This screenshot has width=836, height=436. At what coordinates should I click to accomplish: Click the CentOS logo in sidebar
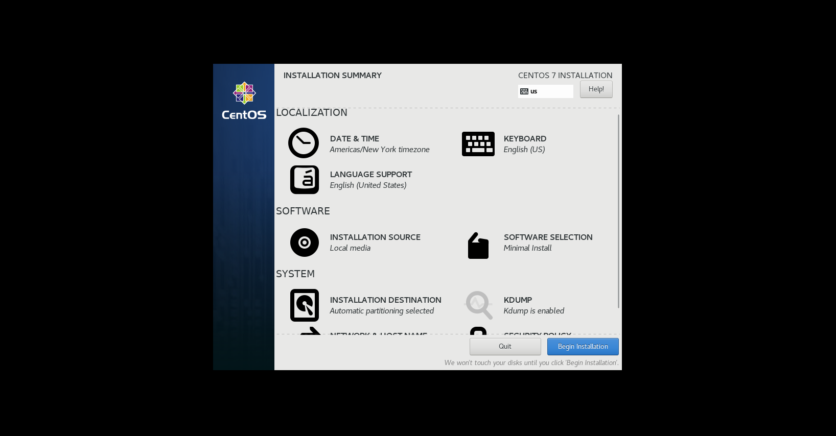tap(244, 101)
